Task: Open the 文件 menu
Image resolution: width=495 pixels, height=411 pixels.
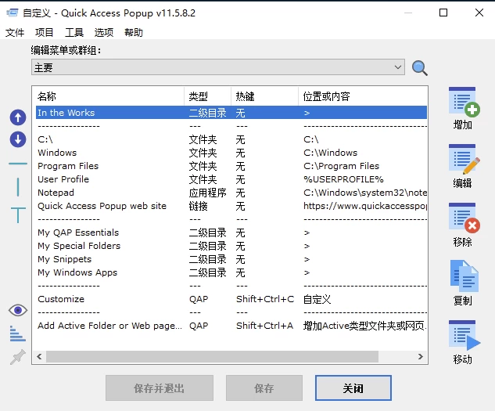Action: pyautogui.click(x=15, y=32)
